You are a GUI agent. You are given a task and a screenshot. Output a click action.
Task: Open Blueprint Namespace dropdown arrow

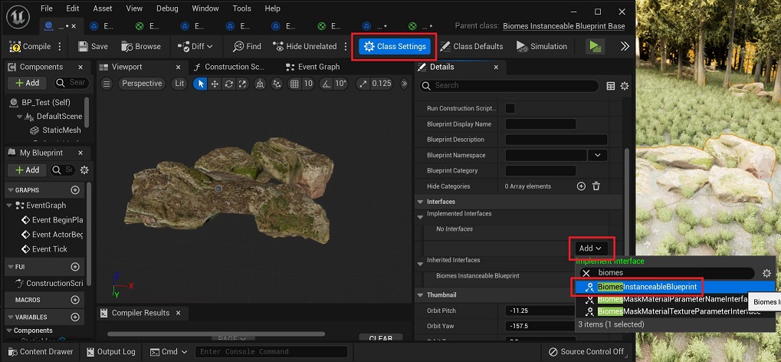click(598, 155)
